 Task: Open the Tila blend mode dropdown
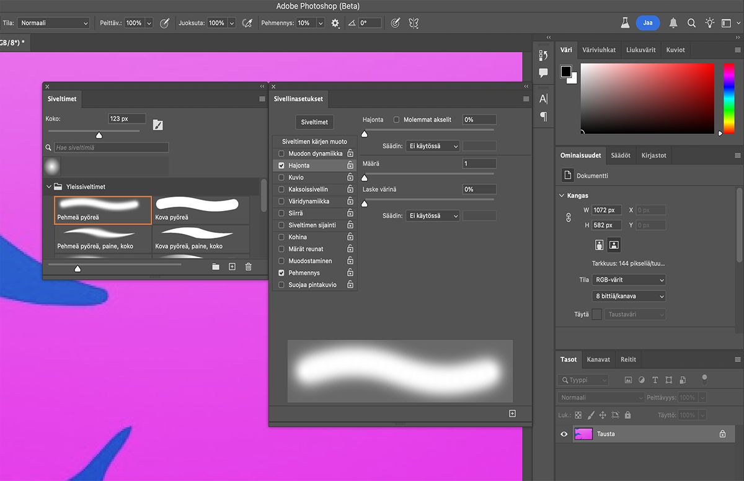pyautogui.click(x=53, y=23)
